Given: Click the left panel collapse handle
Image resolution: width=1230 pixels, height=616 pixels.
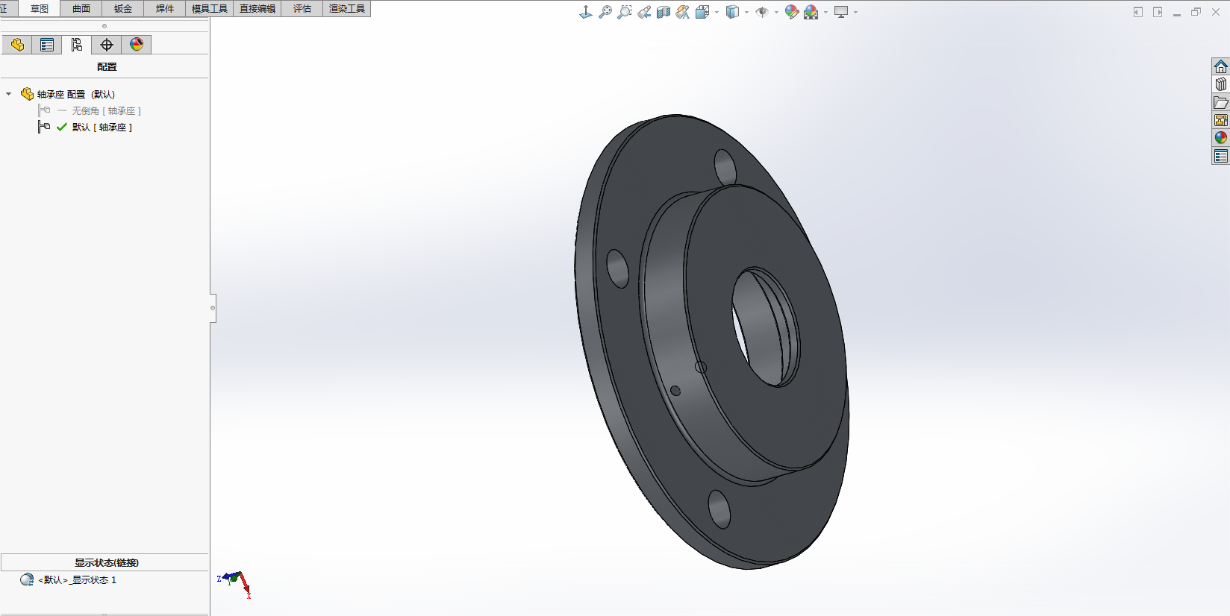Looking at the screenshot, I should 213,308.
